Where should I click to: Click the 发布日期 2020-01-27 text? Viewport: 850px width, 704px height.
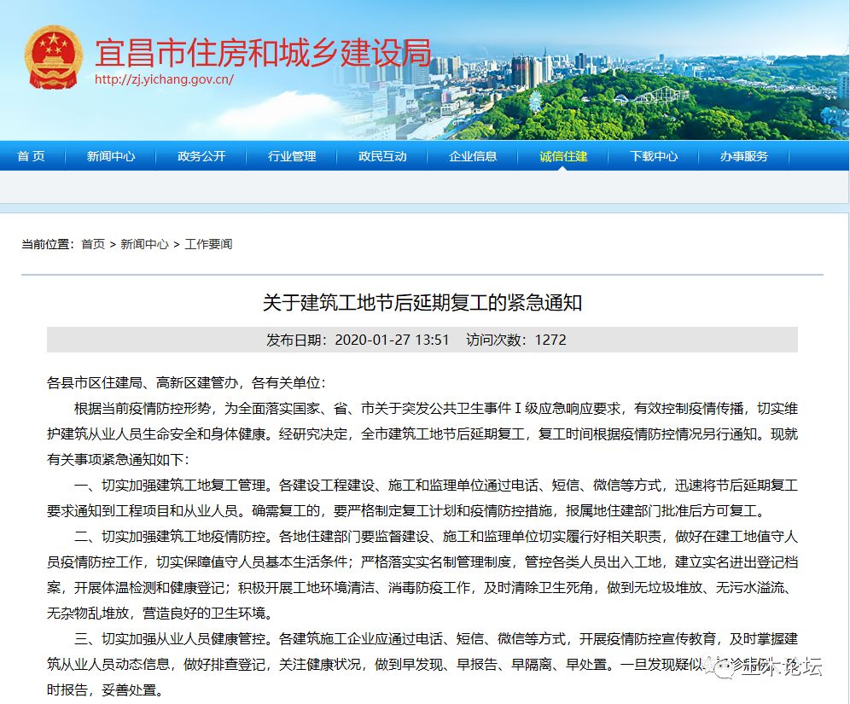[358, 340]
